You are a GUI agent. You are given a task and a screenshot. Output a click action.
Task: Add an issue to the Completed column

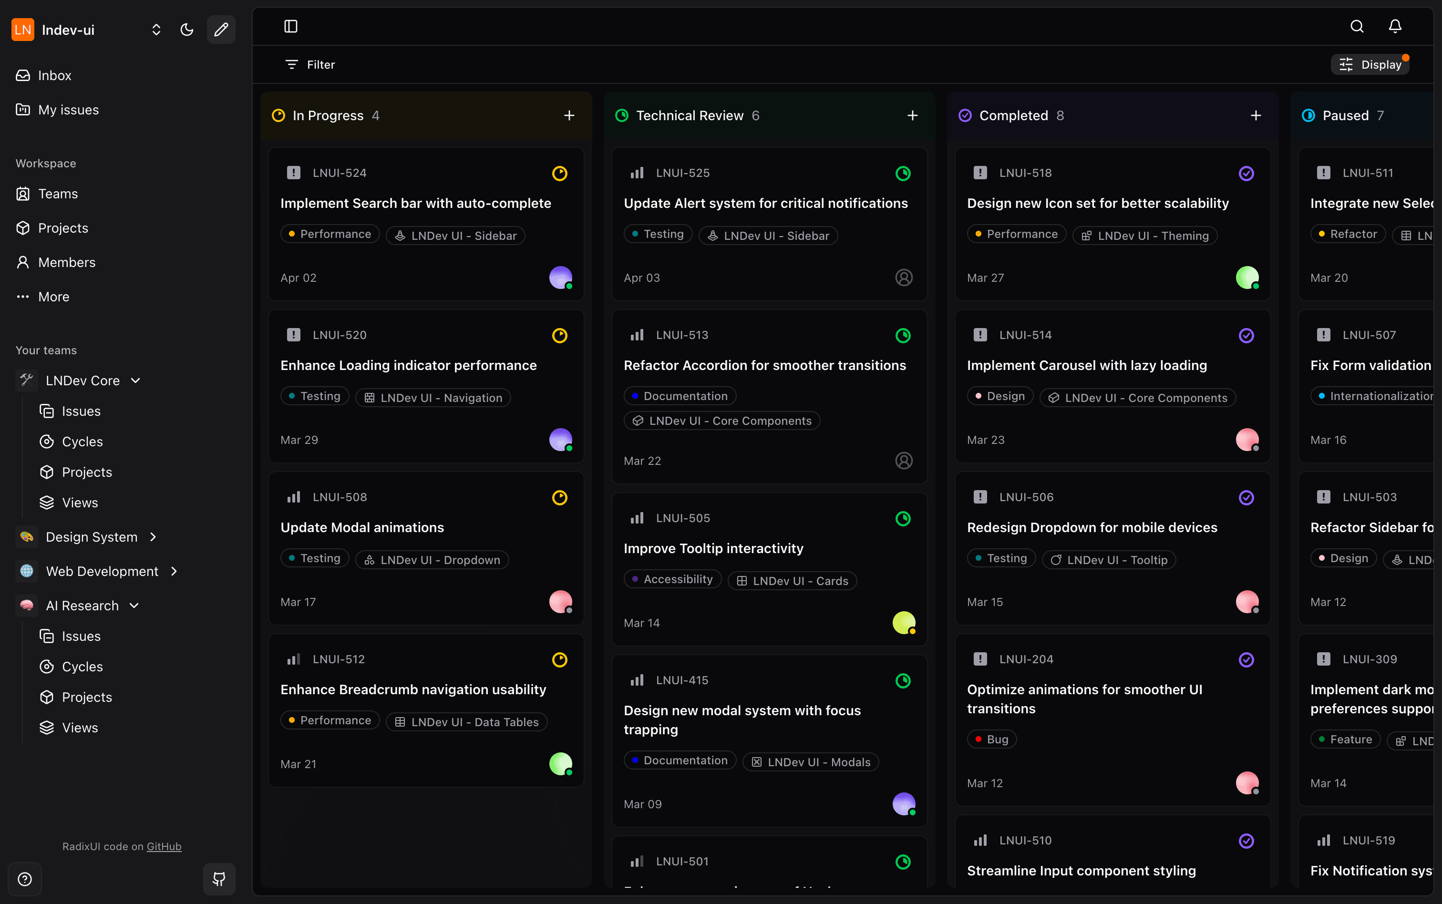[1256, 115]
